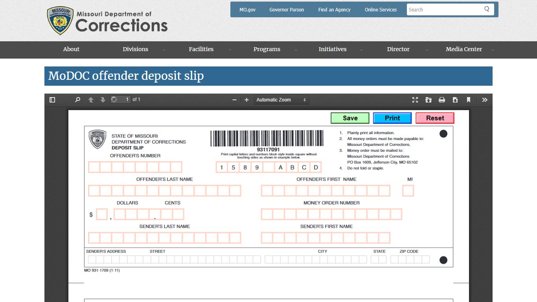Click first Sender's First Name box
This screenshot has height=302, width=537.
(x=267, y=238)
